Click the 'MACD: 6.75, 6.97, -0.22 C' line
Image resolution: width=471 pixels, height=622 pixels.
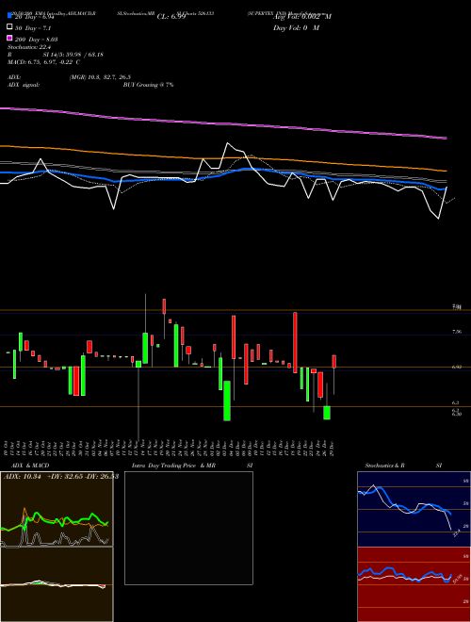point(44,62)
